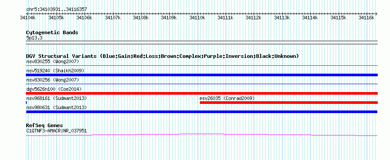
Task: Click the thin red nsv830255 loss line
Action: pyautogui.click(x=202, y=66)
